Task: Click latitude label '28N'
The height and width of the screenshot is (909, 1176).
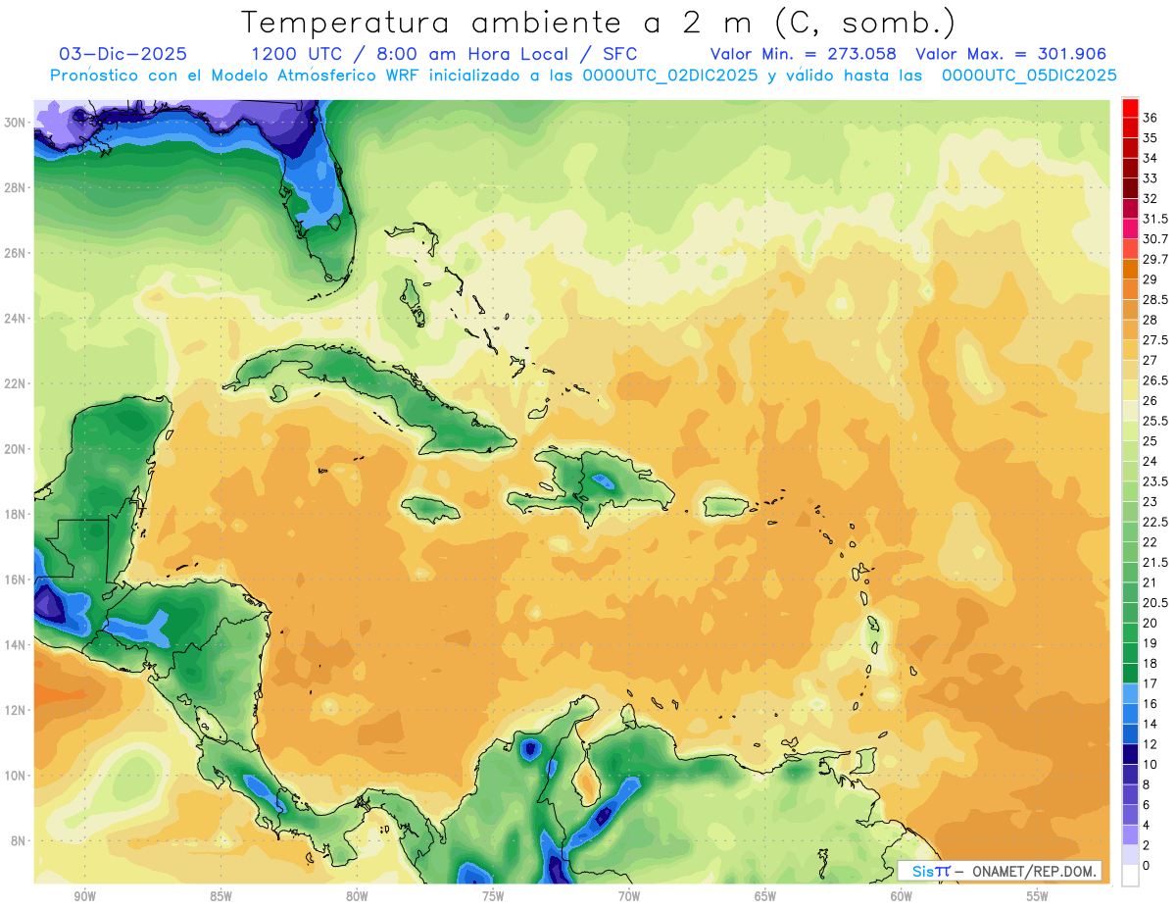Action: 15,187
